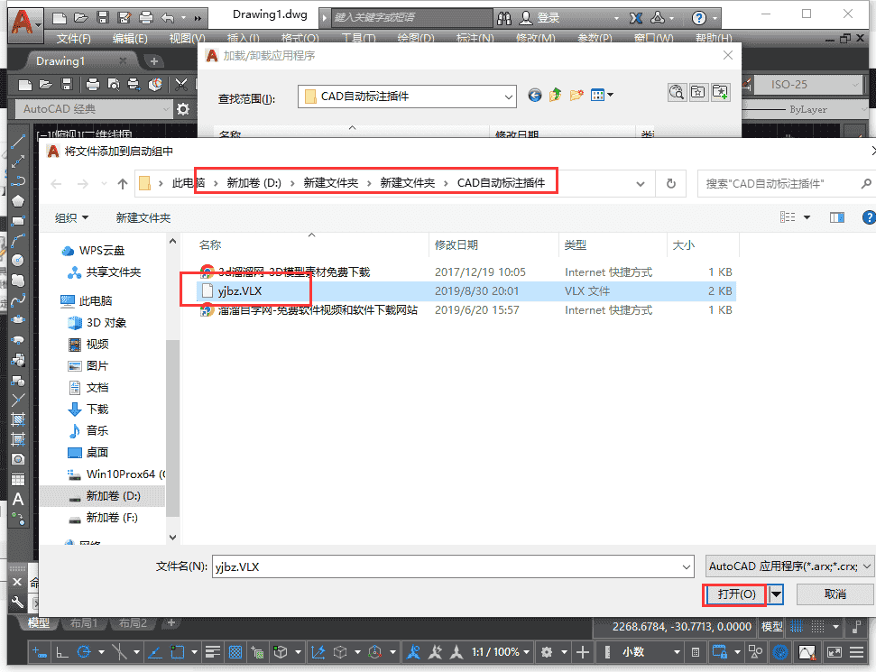
Task: Click create new folder icon in 加载/卸载应用程序 dialog
Action: point(576,96)
